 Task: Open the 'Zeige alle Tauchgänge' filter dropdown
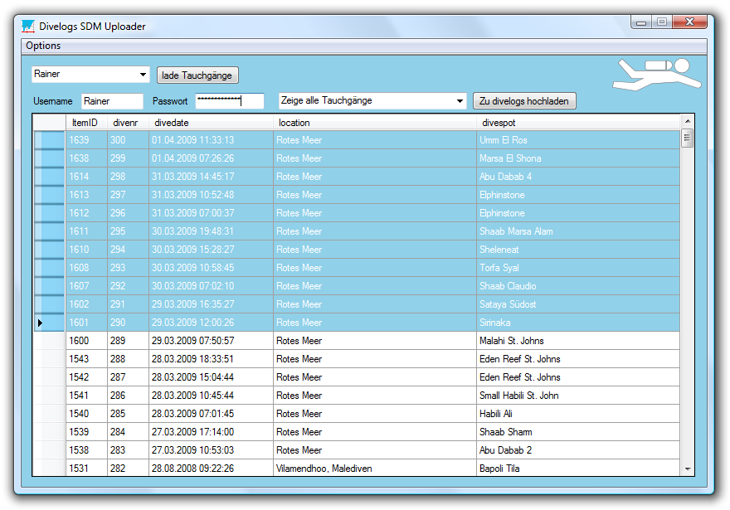pyautogui.click(x=460, y=101)
